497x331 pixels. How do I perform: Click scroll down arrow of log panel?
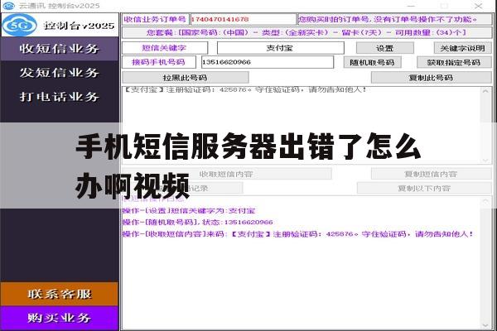tap(485, 325)
